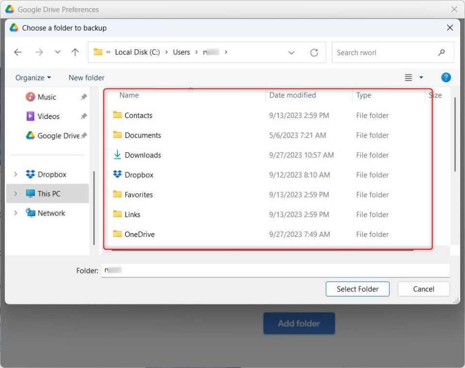465x368 pixels.
Task: Click the Dropbox folder in file list
Action: coord(139,175)
